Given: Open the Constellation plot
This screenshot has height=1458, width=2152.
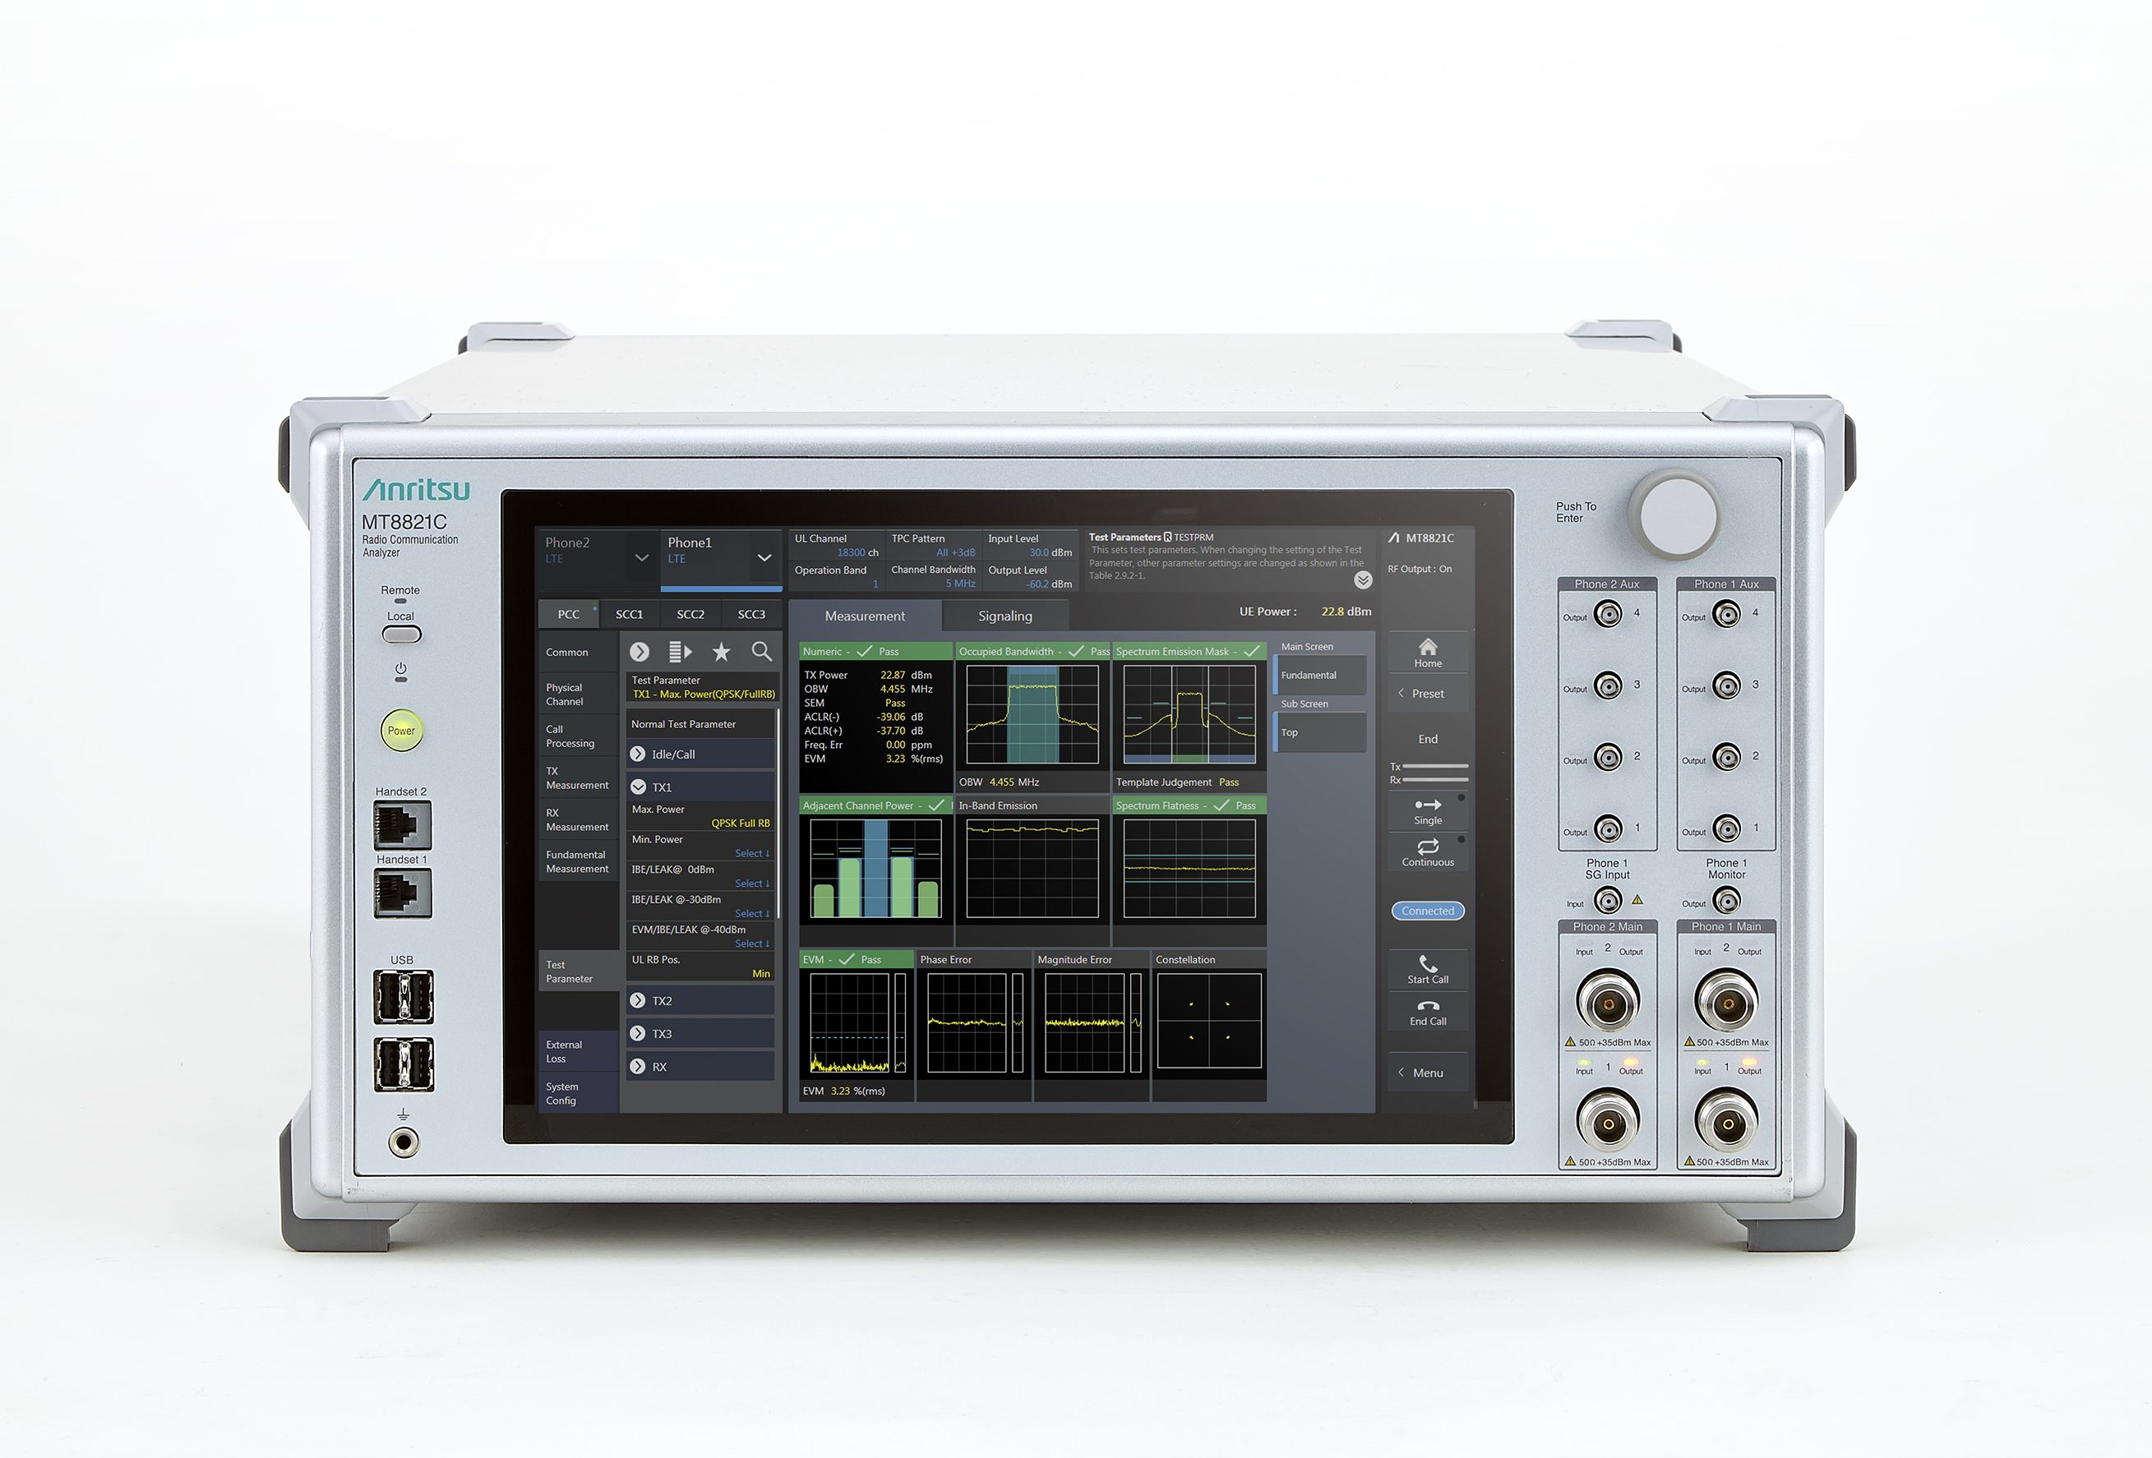Looking at the screenshot, I should coord(1208,1025).
